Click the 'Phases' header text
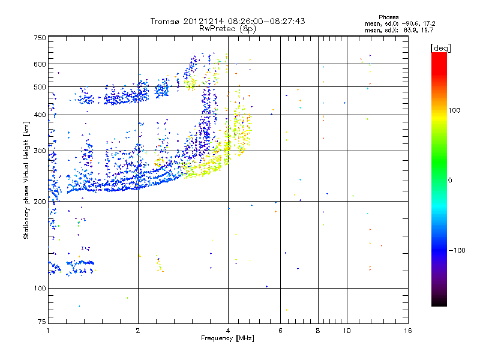Image resolution: width=480 pixels, height=360 pixels. pos(388,17)
